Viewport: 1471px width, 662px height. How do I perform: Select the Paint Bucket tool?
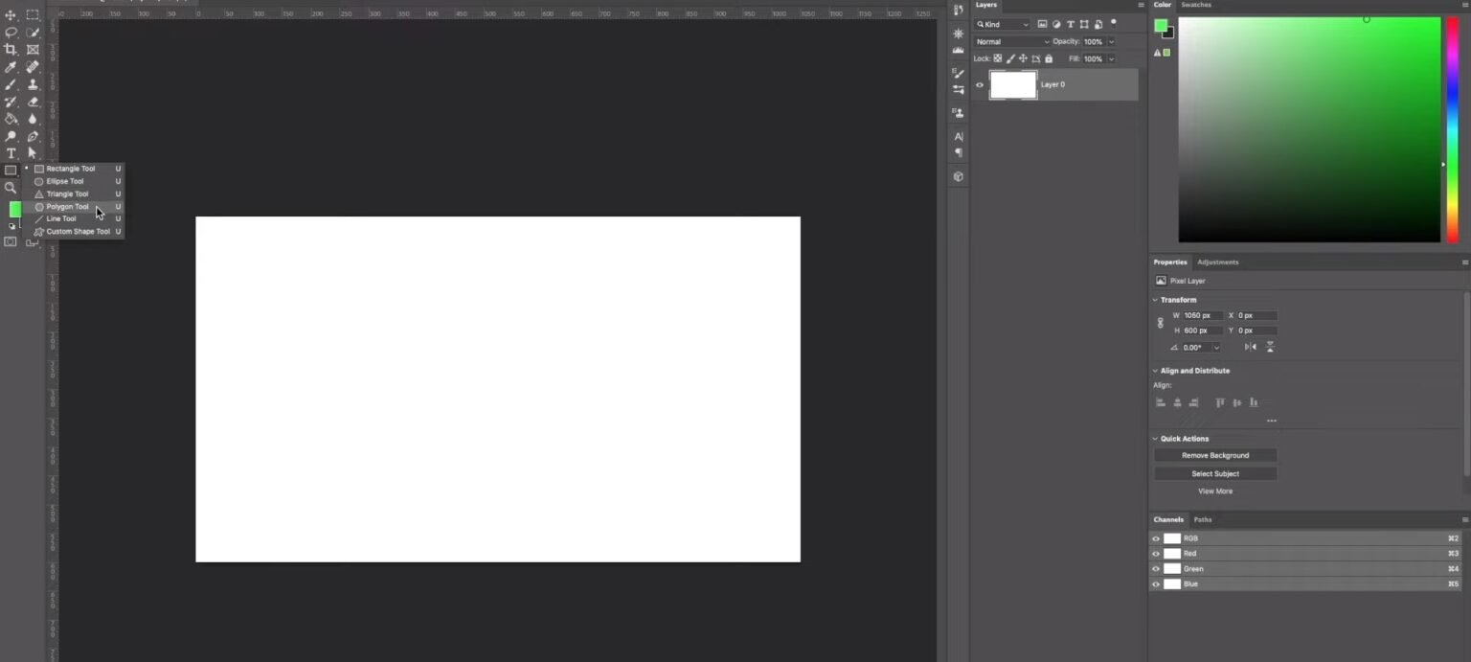pyautogui.click(x=11, y=119)
